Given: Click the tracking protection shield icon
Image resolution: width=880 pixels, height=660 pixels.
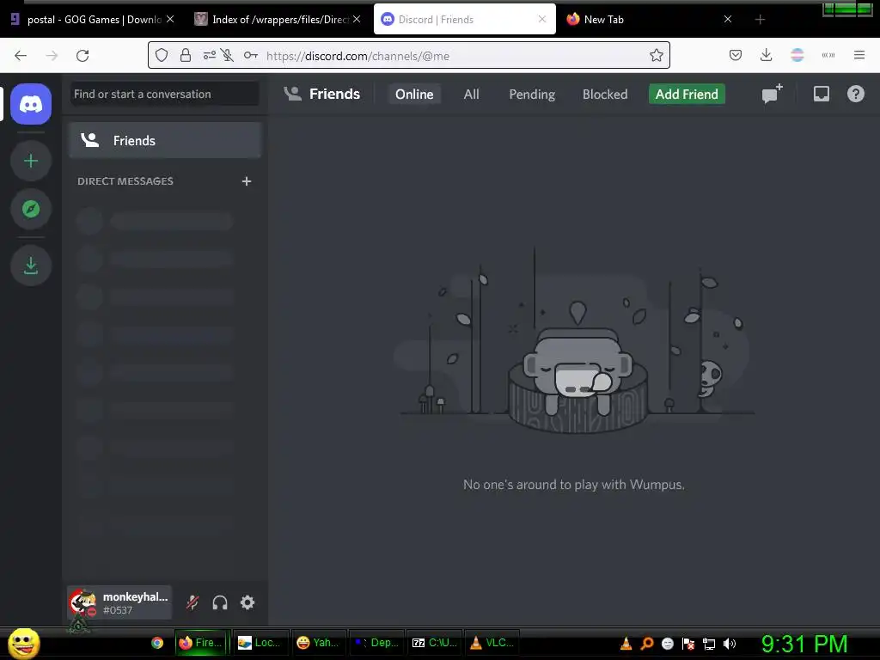Looking at the screenshot, I should pyautogui.click(x=162, y=55).
